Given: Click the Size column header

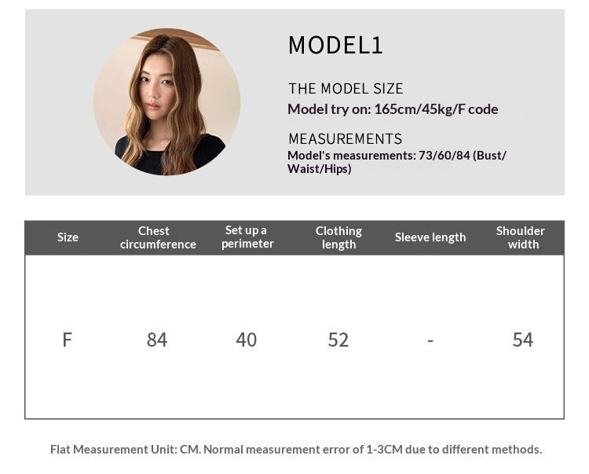Looking at the screenshot, I should [x=68, y=237].
